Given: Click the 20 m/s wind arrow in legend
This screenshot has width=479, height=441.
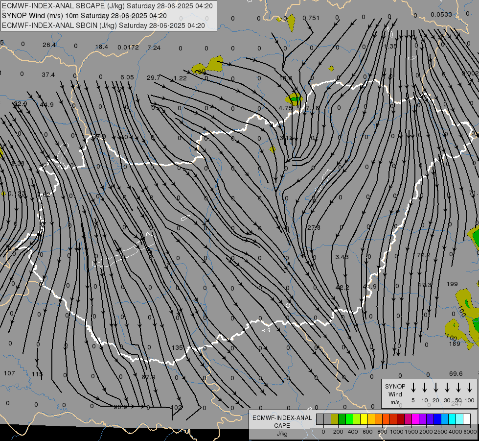Looking at the screenshot, I should click(435, 387).
